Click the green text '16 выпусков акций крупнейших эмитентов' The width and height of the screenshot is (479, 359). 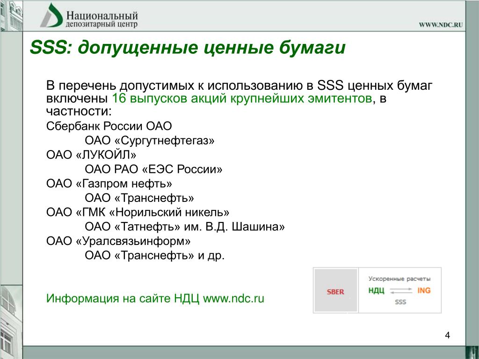(242, 98)
